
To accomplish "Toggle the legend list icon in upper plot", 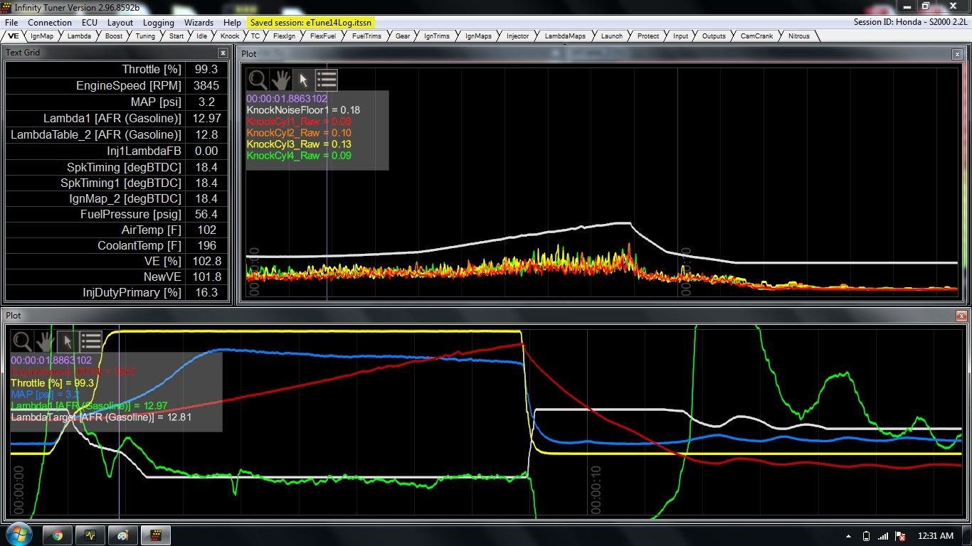I will pos(326,80).
